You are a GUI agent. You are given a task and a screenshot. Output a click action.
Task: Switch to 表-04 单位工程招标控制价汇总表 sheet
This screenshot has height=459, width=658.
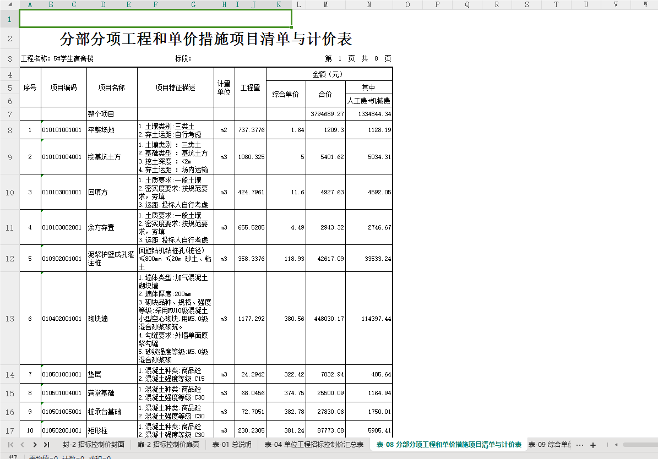pos(314,445)
